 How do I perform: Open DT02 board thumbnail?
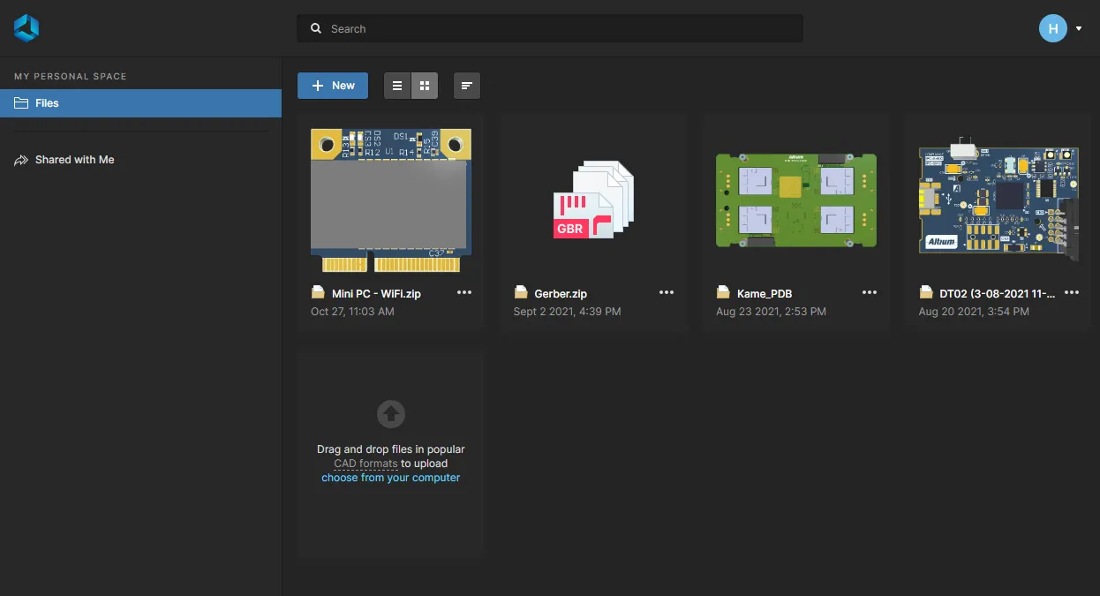[x=998, y=199]
